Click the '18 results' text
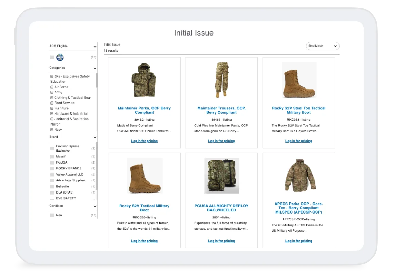This screenshot has width=393, height=277. [x=111, y=51]
